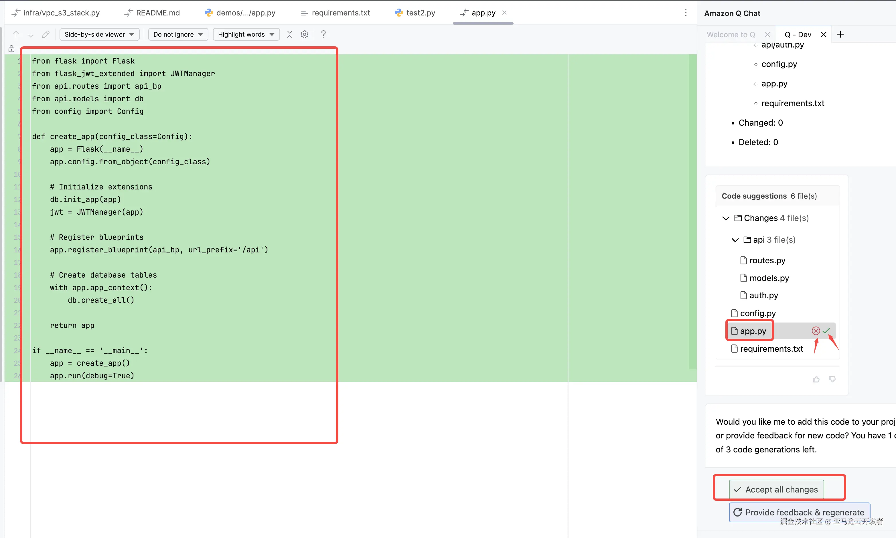896x538 pixels.
Task: Click thumbs down feedback icon
Action: (x=832, y=379)
